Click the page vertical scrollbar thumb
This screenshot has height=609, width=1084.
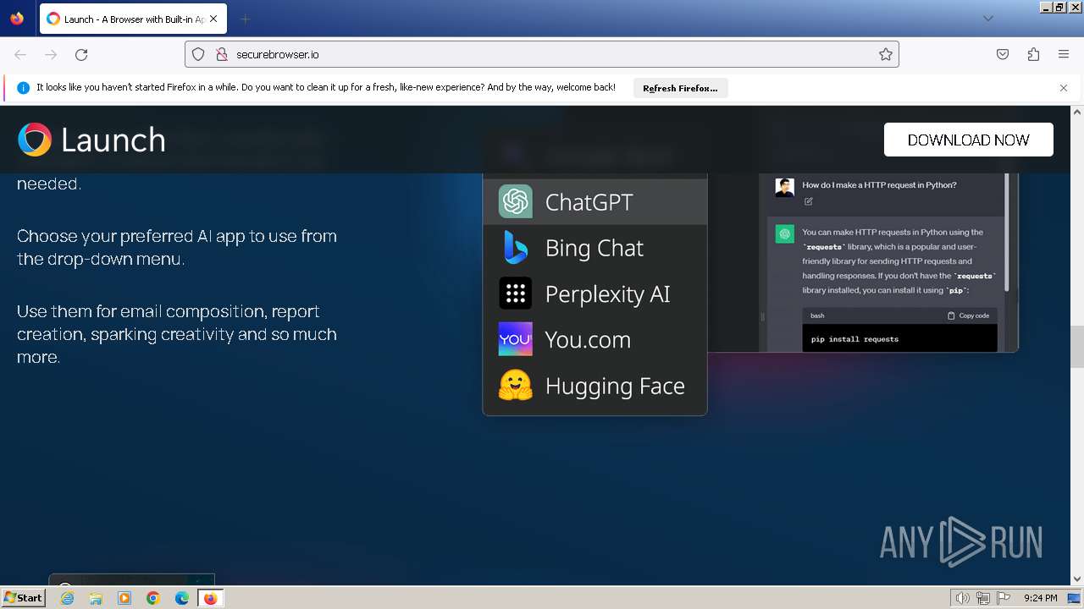click(1077, 347)
